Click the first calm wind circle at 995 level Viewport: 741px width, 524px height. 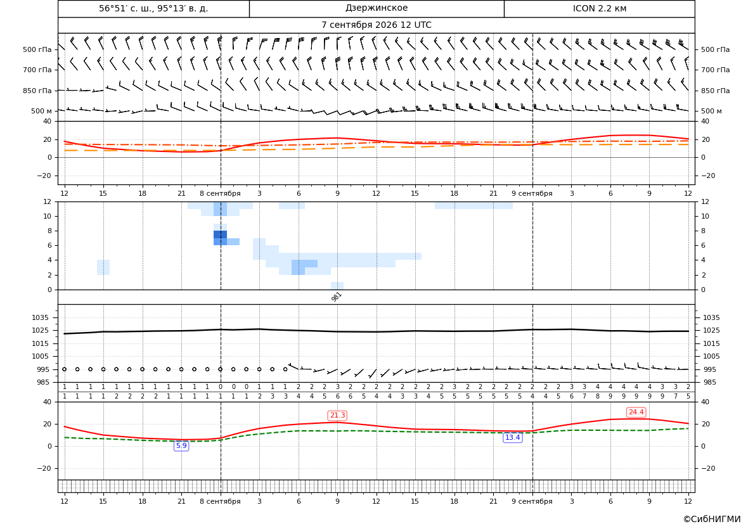pos(64,369)
